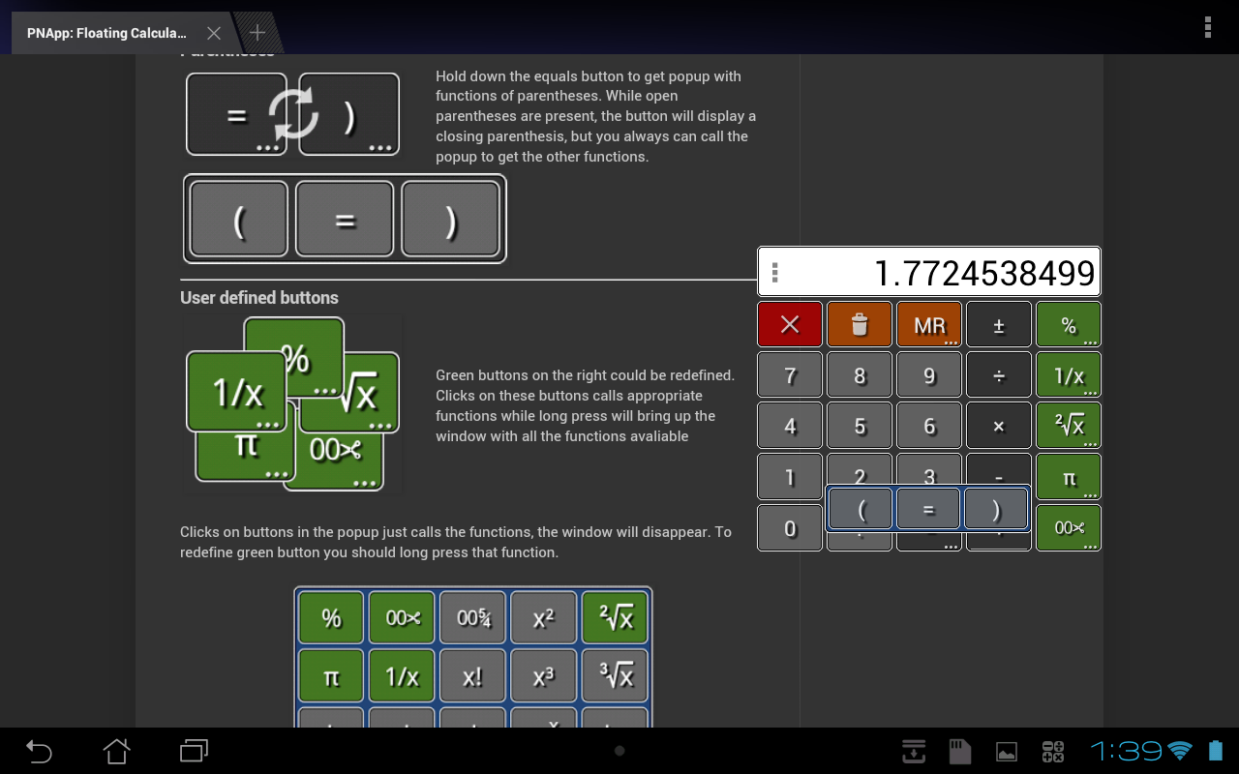The image size is (1239, 774).
Task: Open the calculator icon in the system tray
Action: [1052, 751]
